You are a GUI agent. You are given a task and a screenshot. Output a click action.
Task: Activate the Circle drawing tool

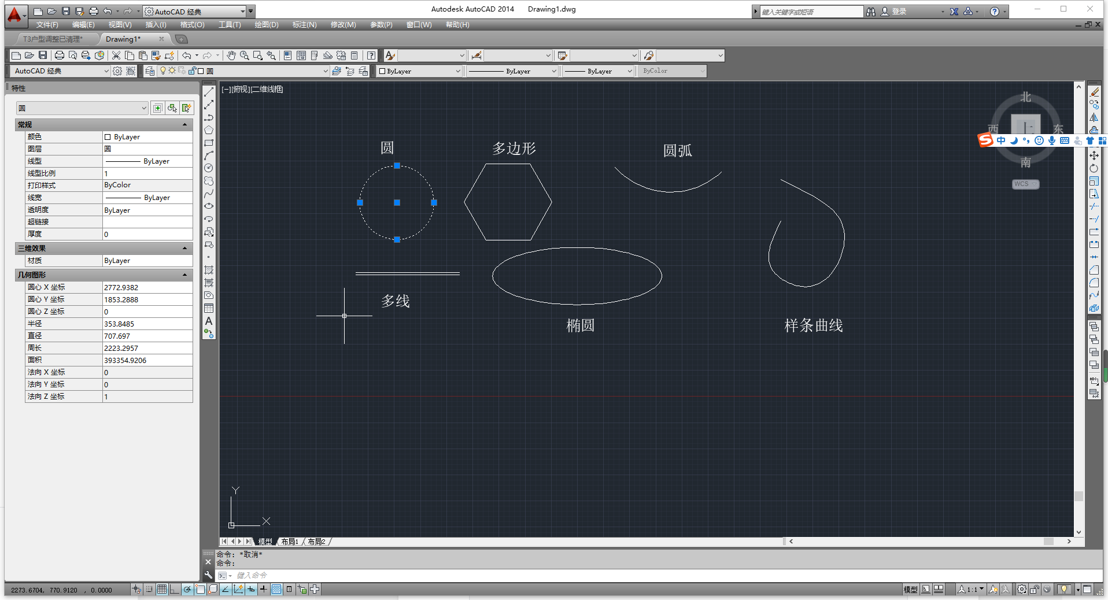209,168
